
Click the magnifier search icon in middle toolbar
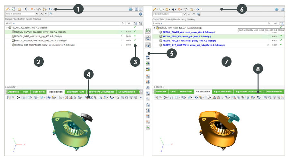point(148,38)
